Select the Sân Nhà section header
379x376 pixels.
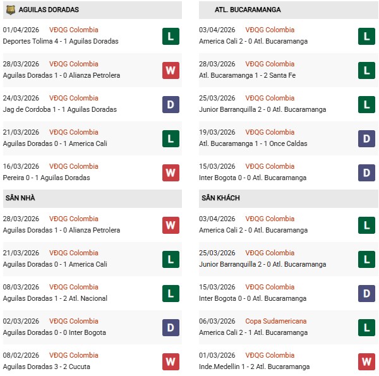(21, 198)
